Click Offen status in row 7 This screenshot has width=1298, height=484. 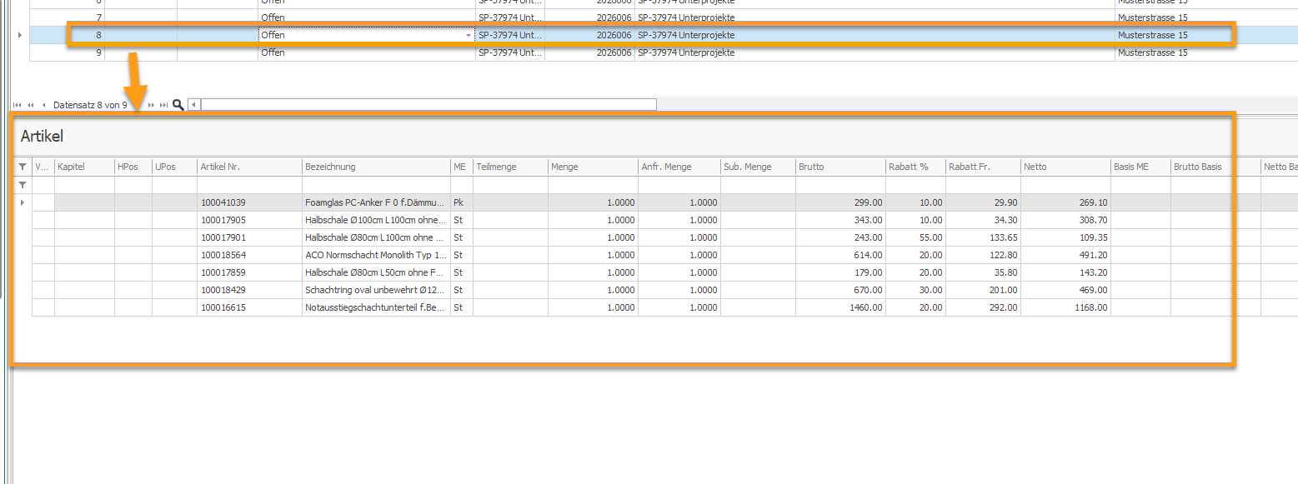[x=367, y=17]
